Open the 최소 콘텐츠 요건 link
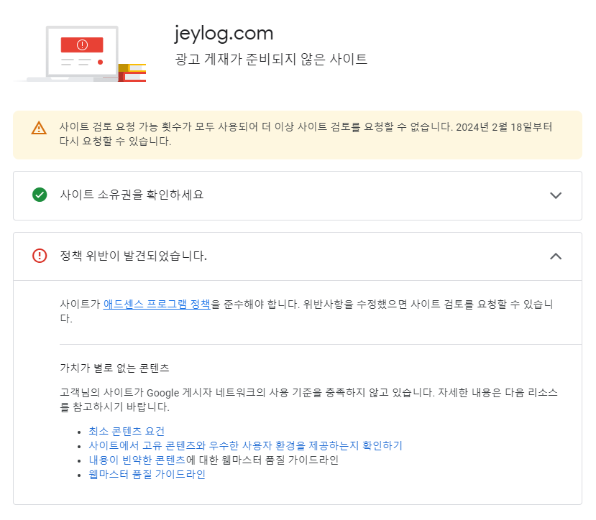The height and width of the screenshot is (520, 596). [127, 431]
